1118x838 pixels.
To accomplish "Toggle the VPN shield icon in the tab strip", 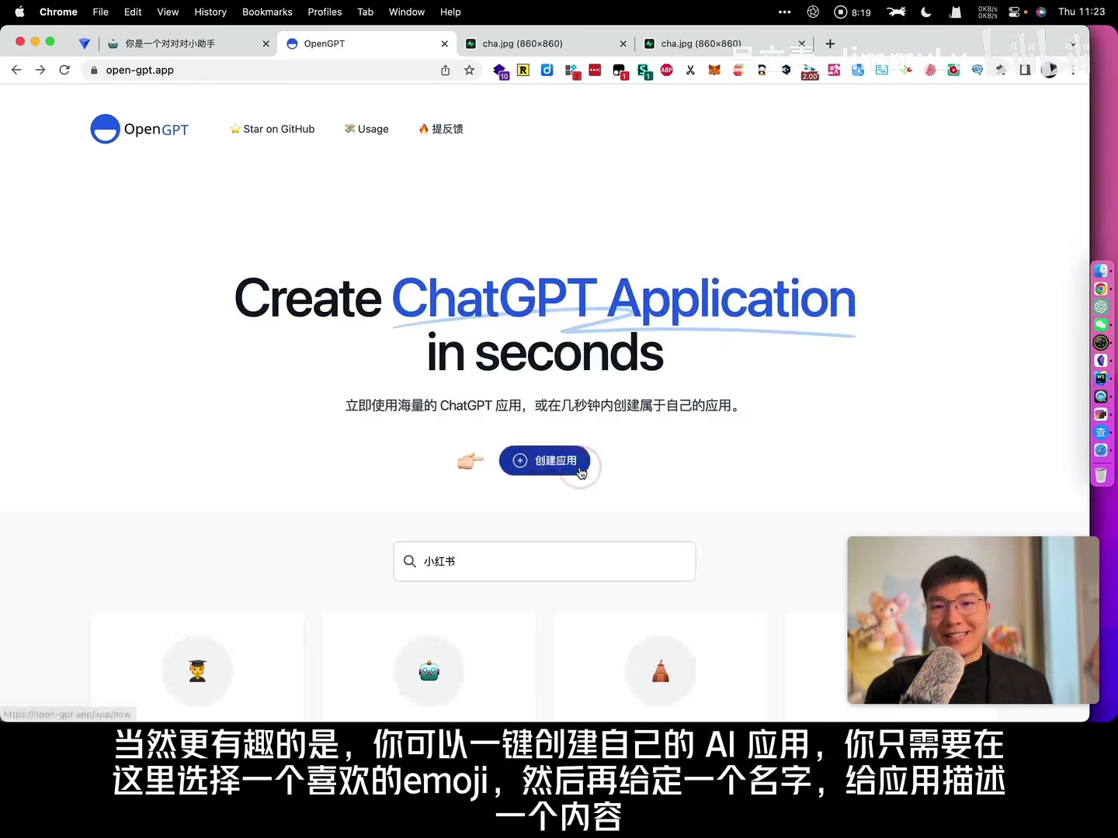I will click(85, 43).
